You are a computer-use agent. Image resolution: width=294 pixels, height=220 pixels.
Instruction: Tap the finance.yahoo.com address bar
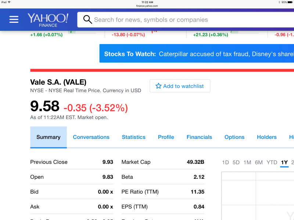[147, 6]
